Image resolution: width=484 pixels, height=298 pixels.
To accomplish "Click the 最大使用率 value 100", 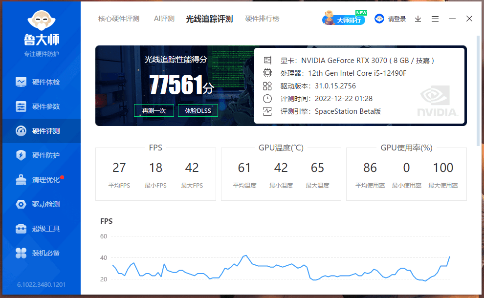I will [x=443, y=168].
